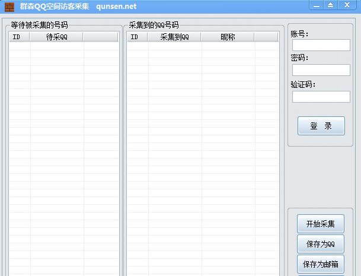Click the eject-style triangle title bar button
Image resolution: width=361 pixels, height=276 pixels.
tap(330, 5)
